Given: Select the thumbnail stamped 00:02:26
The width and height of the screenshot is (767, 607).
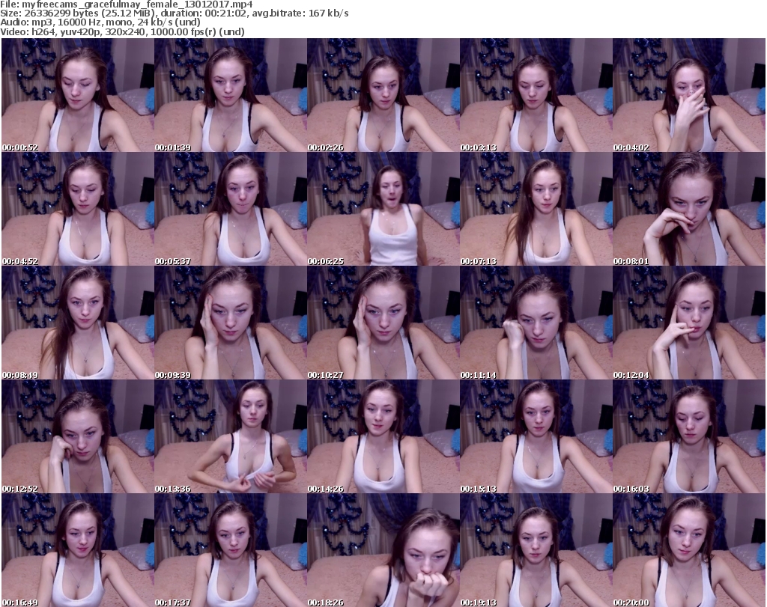Looking at the screenshot, I should pyautogui.click(x=383, y=95).
